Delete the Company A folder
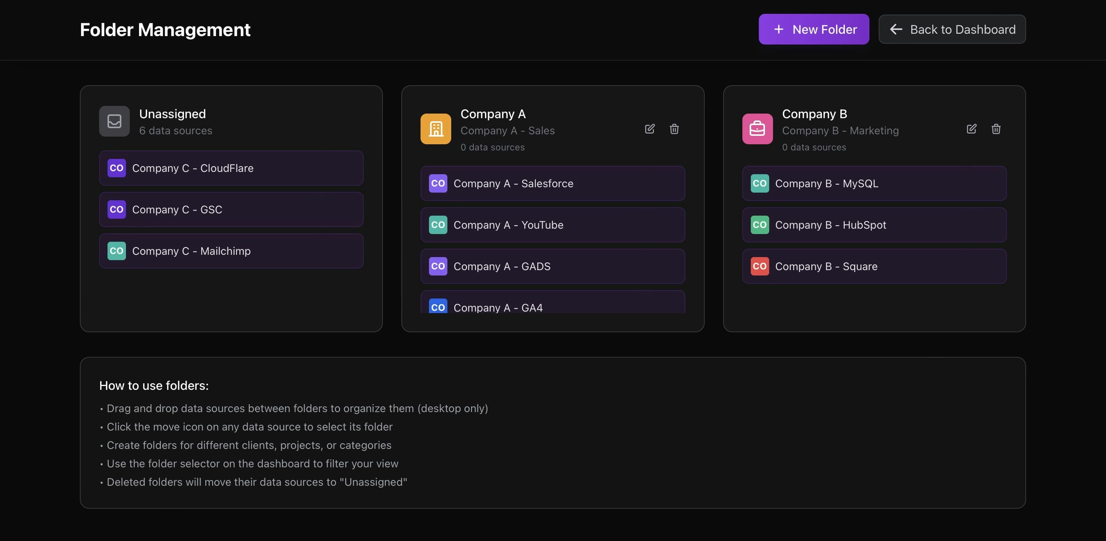This screenshot has width=1106, height=541. click(x=674, y=129)
